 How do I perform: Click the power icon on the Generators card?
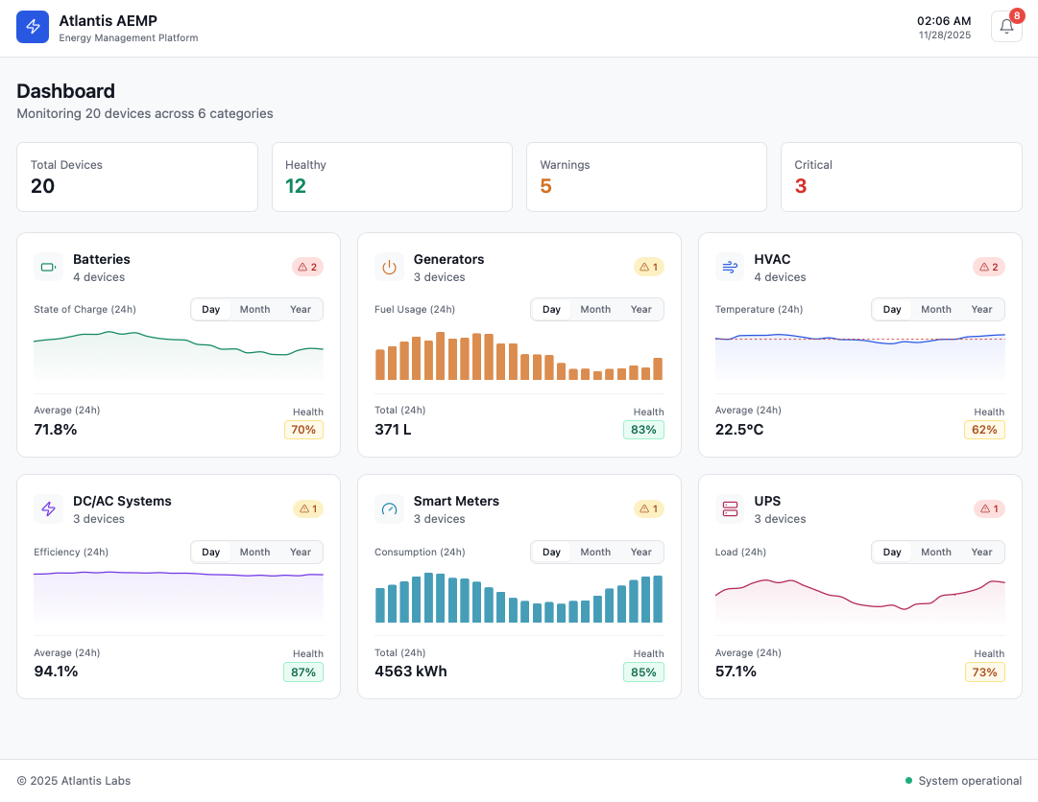389,267
